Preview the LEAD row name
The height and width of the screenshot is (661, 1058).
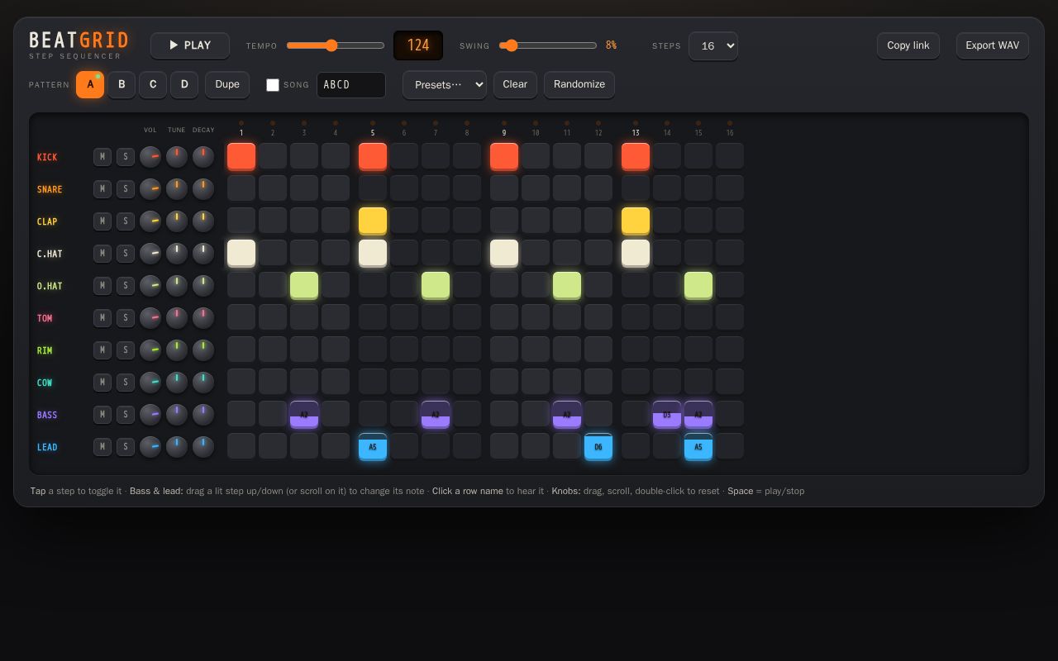pyautogui.click(x=47, y=447)
